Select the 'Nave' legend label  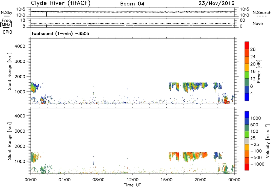pos(257,23)
